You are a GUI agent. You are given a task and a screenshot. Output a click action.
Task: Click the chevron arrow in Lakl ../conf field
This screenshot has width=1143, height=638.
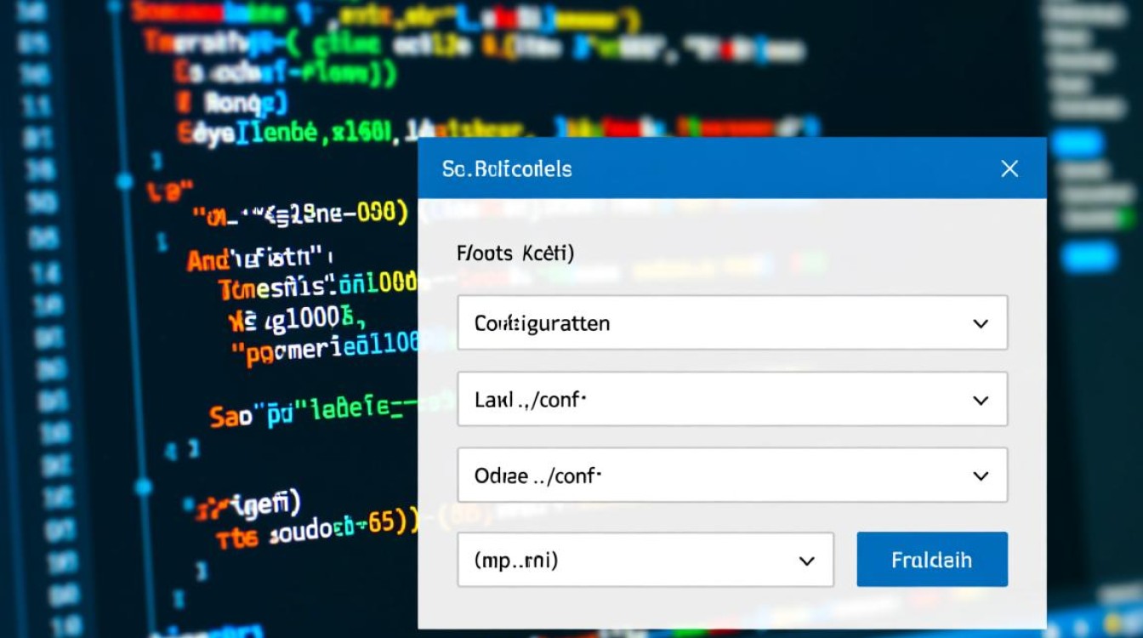980,401
